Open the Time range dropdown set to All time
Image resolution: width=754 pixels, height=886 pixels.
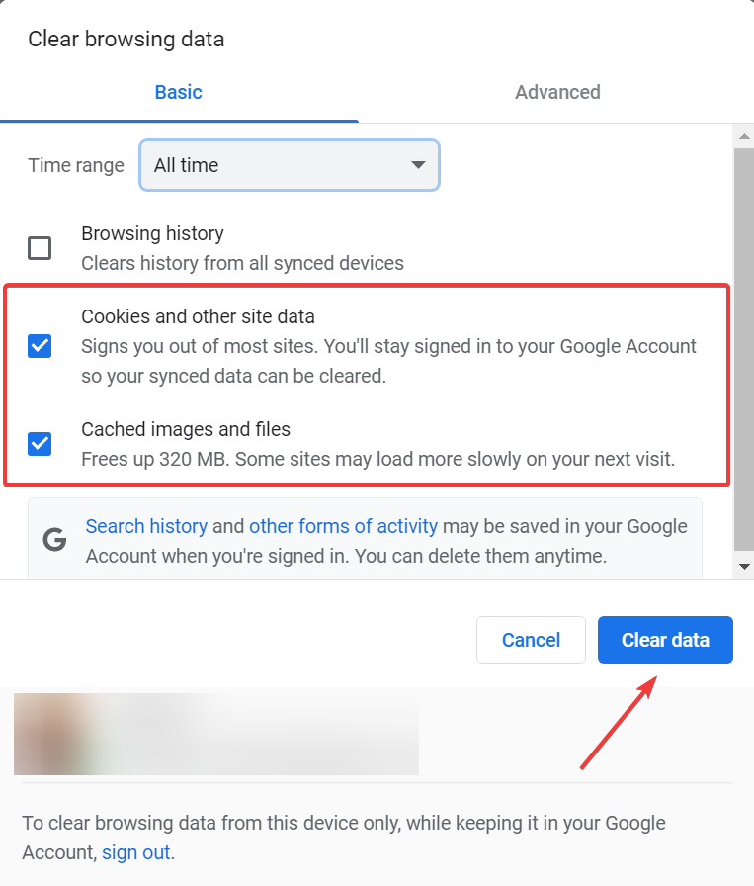pos(290,165)
